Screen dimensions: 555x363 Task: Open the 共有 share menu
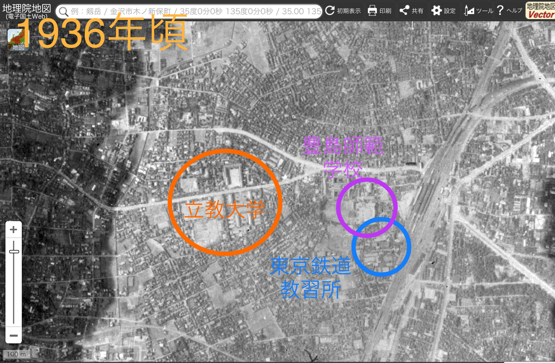point(411,11)
